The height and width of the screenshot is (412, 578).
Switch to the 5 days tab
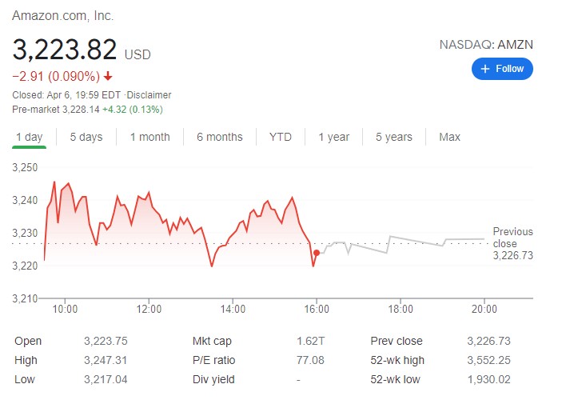tap(86, 137)
